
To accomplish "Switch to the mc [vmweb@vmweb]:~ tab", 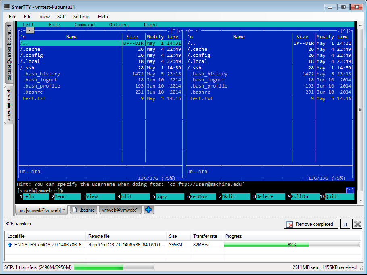I will (42, 210).
